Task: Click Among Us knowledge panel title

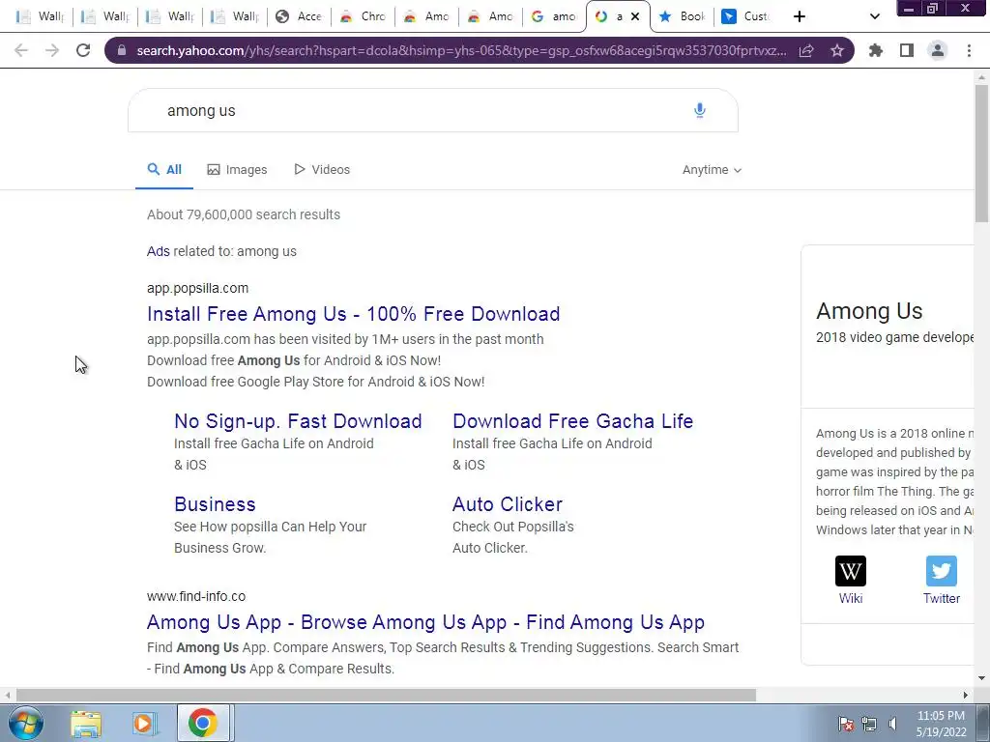Action: [x=869, y=311]
